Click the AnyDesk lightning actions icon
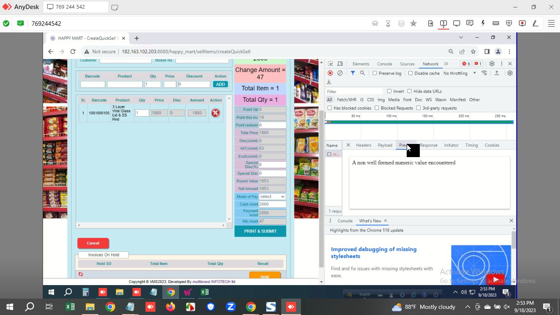This screenshot has width=560, height=315. (x=483, y=23)
